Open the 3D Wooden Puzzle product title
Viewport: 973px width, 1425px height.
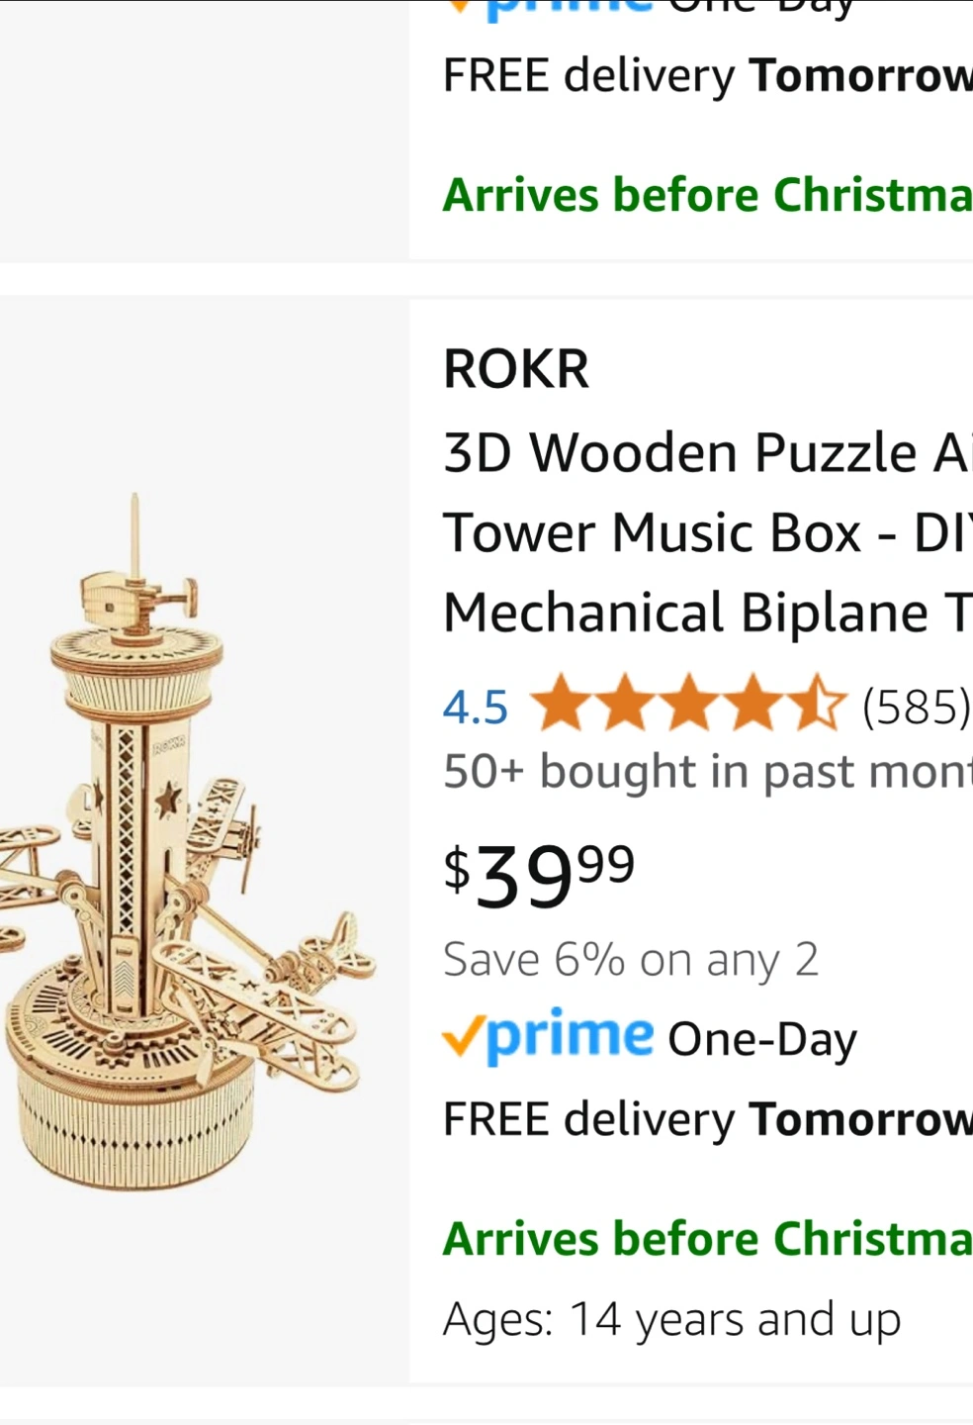[x=708, y=532]
